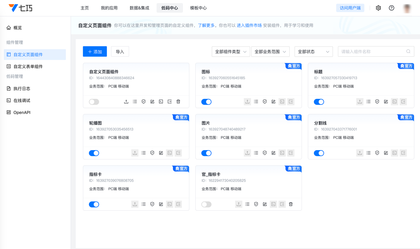Follow the 进入插件市场 link
This screenshot has width=420, height=249.
tap(249, 25)
